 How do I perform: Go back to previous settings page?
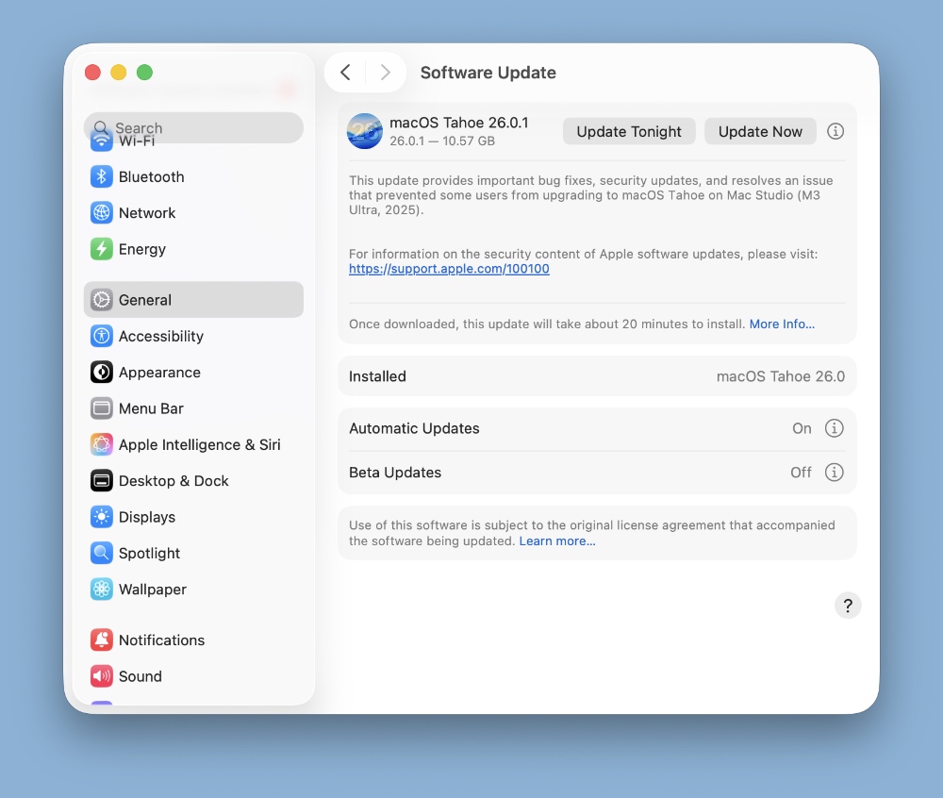click(x=346, y=73)
